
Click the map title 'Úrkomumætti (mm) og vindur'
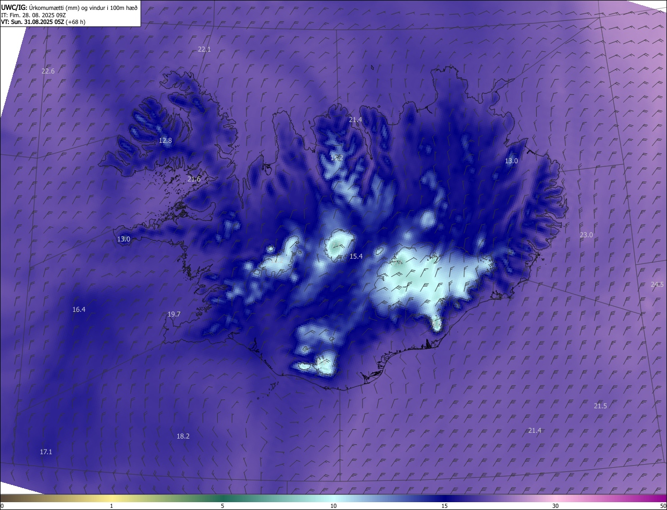[66, 7]
